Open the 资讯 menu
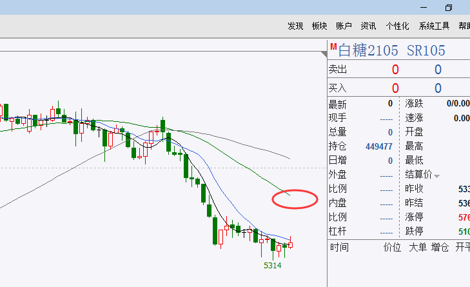470x287 pixels. point(368,26)
